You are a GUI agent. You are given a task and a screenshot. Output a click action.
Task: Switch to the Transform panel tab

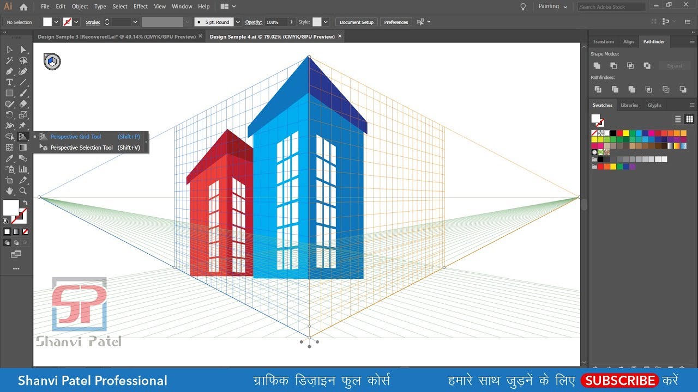(603, 42)
